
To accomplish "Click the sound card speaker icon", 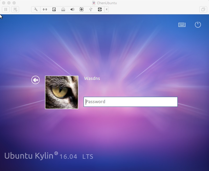I will click(72, 9).
